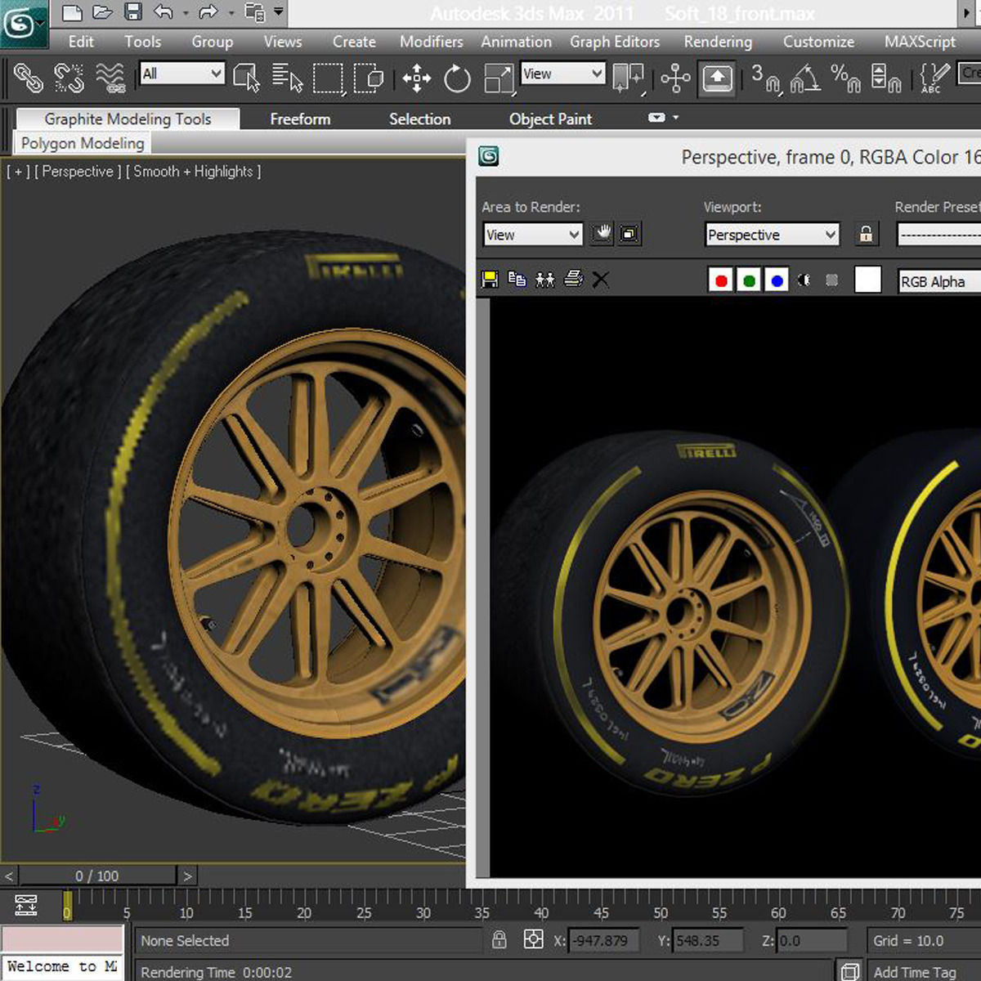Click the viewport Perspective label
Image resolution: width=981 pixels, height=981 pixels.
click(78, 172)
